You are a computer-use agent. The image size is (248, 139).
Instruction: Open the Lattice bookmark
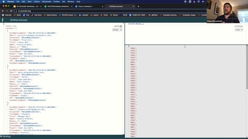tap(95, 15)
